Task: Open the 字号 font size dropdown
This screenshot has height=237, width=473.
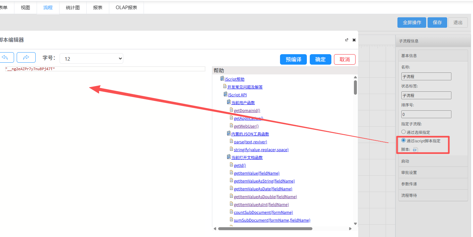Action: point(92,58)
